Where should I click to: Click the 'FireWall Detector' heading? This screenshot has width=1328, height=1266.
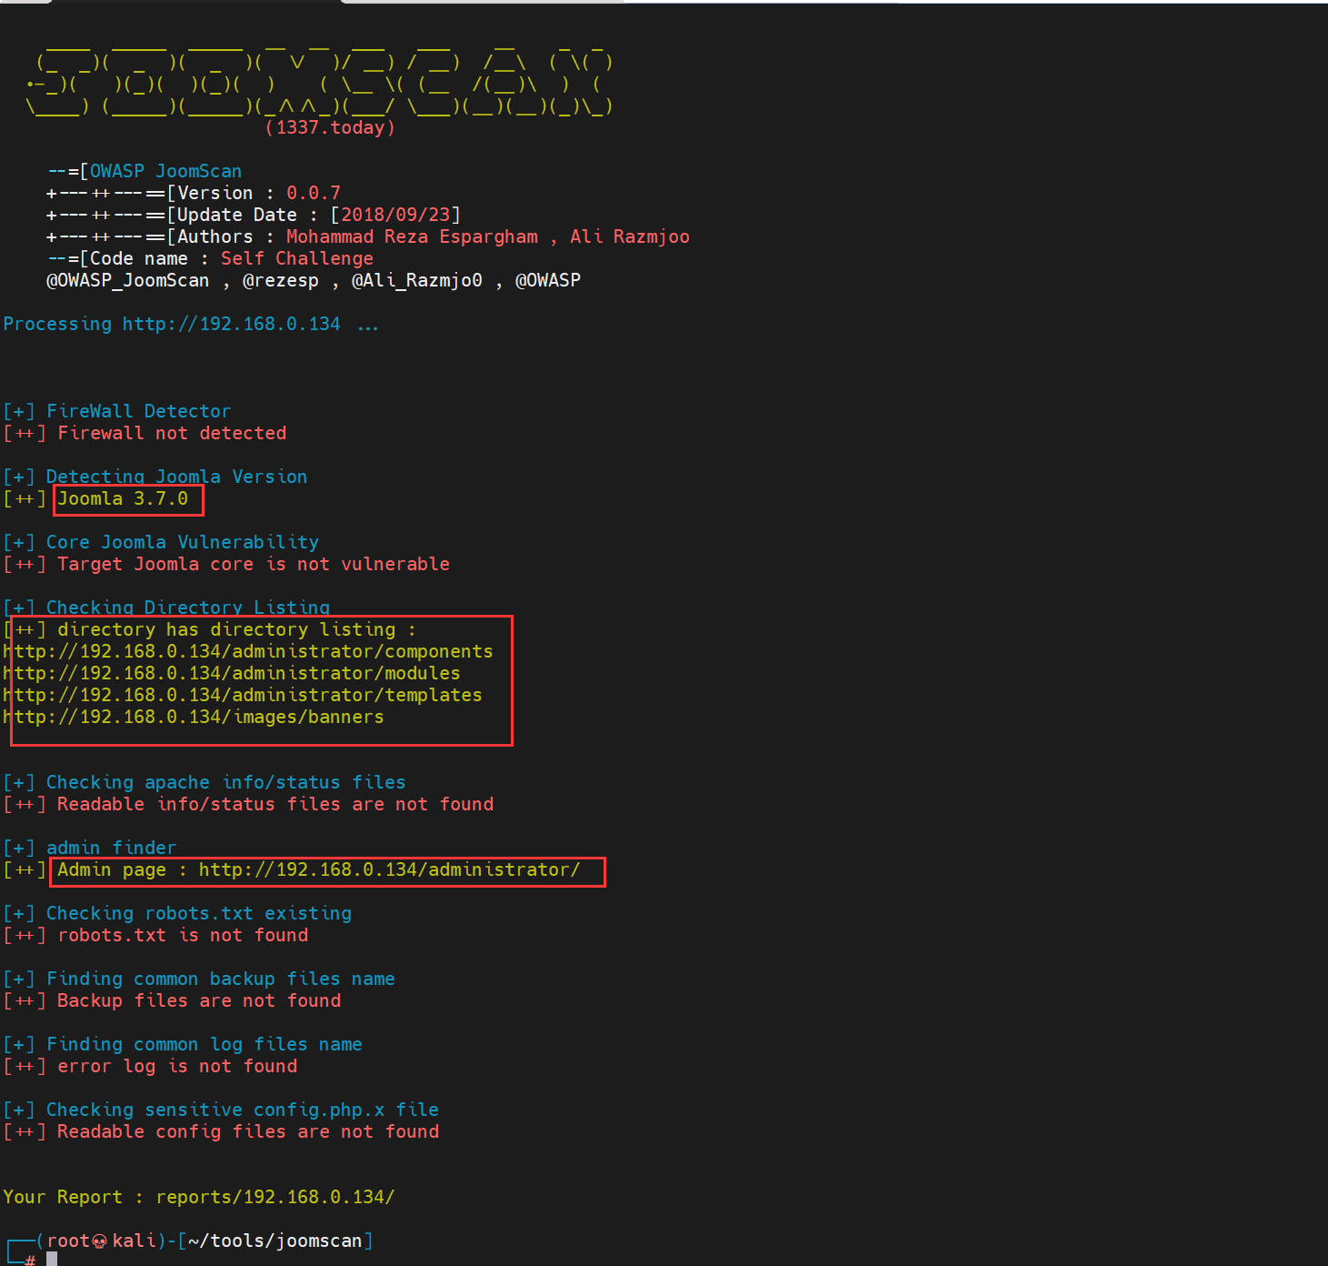click(139, 411)
